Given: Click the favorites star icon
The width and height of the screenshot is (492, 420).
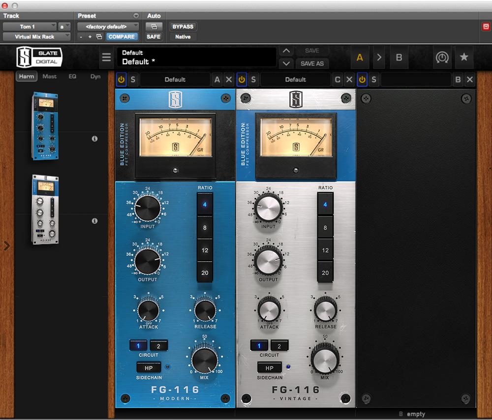Looking at the screenshot, I should click(x=463, y=57).
